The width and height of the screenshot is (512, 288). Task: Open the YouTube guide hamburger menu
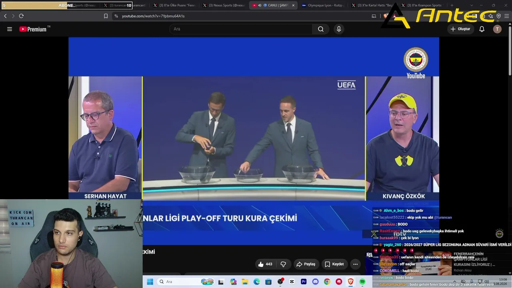(10, 29)
